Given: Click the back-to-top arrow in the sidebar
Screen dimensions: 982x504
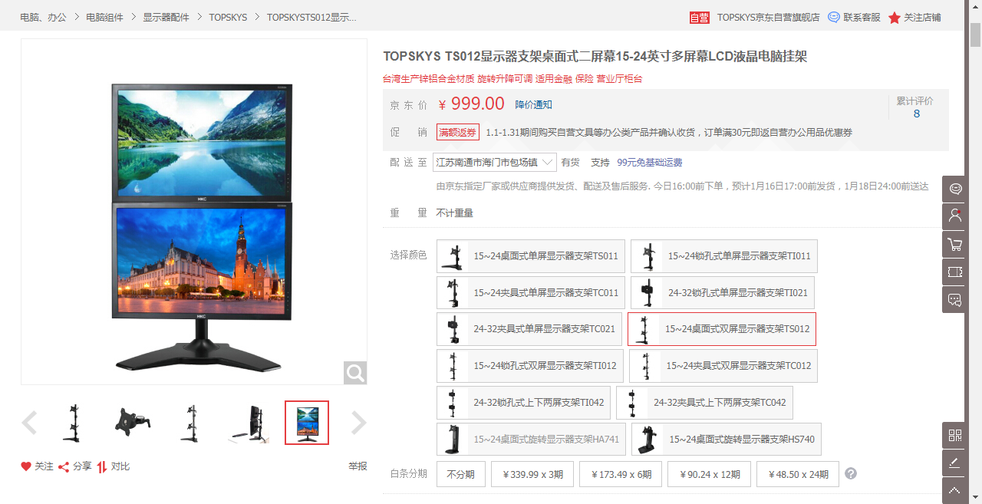Looking at the screenshot, I should click(x=955, y=490).
